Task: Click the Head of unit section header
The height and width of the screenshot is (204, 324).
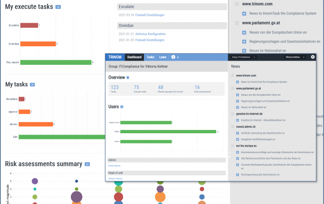Action: tap(167, 173)
